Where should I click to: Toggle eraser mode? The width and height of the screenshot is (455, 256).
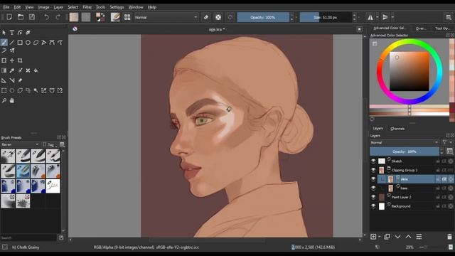tap(206, 17)
